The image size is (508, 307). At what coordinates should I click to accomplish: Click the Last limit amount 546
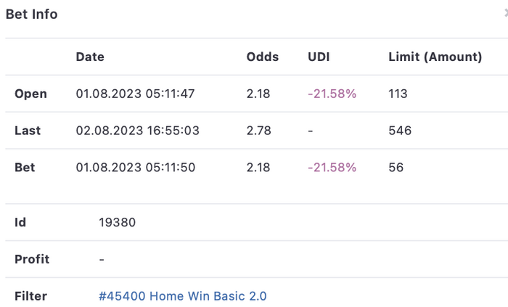[400, 131]
